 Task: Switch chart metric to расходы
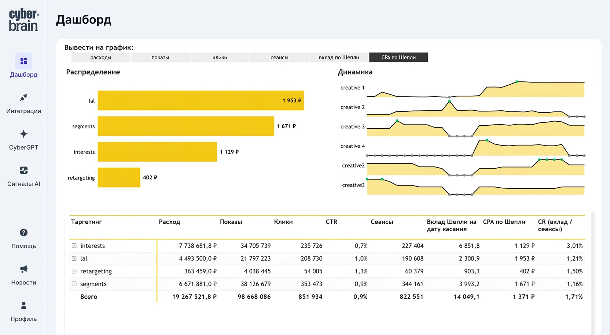pyautogui.click(x=101, y=58)
